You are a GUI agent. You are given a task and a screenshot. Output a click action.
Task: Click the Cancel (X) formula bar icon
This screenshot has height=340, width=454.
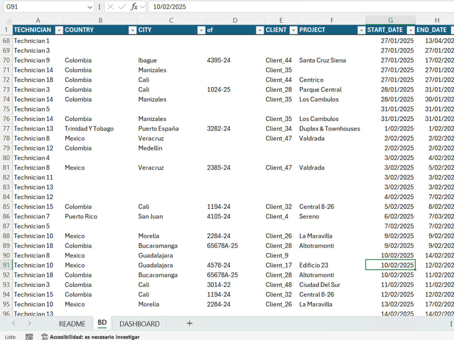coord(110,7)
